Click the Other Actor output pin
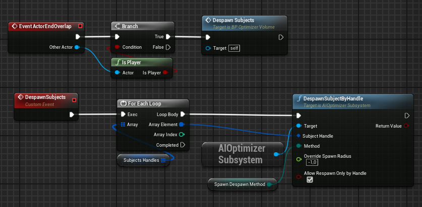The image size is (422, 207). pos(77,47)
